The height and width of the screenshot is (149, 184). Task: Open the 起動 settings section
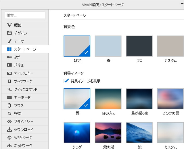[25, 25]
